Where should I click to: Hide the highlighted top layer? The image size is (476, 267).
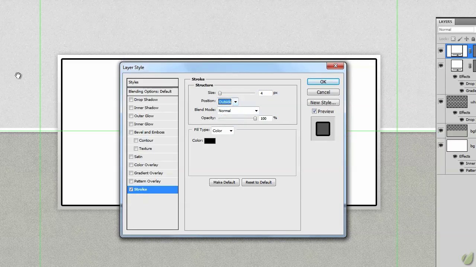[441, 51]
